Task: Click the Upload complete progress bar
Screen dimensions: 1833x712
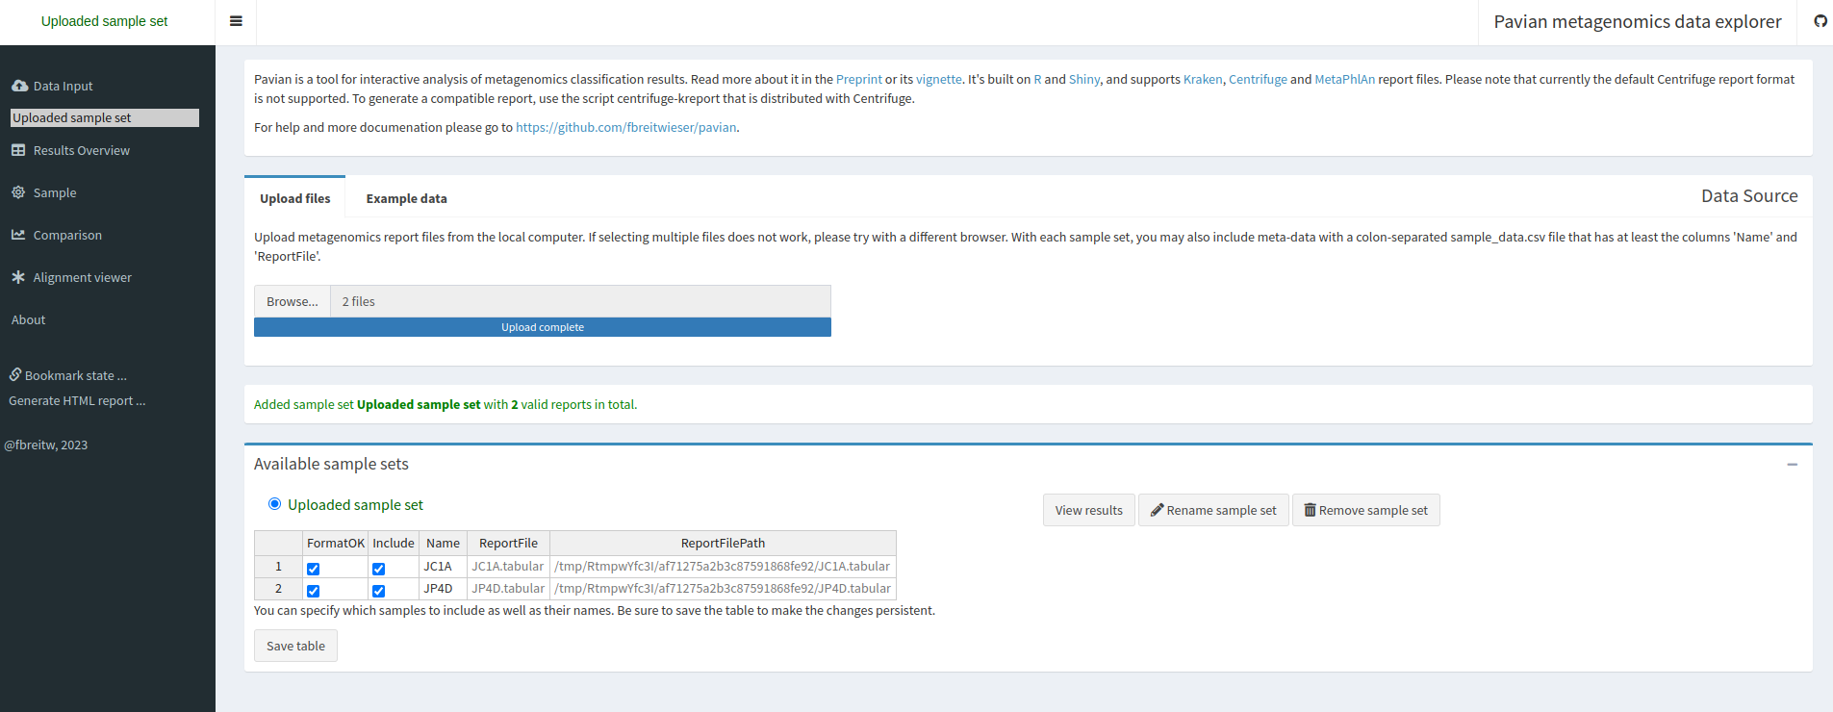Action: click(542, 327)
